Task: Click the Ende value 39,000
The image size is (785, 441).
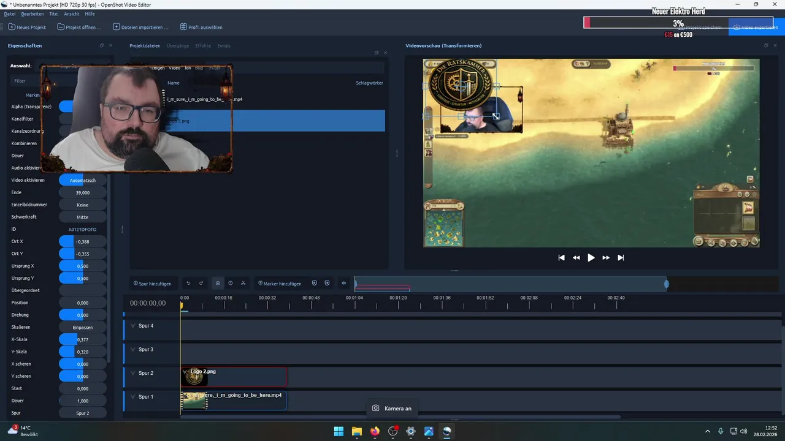Action: tap(82, 192)
